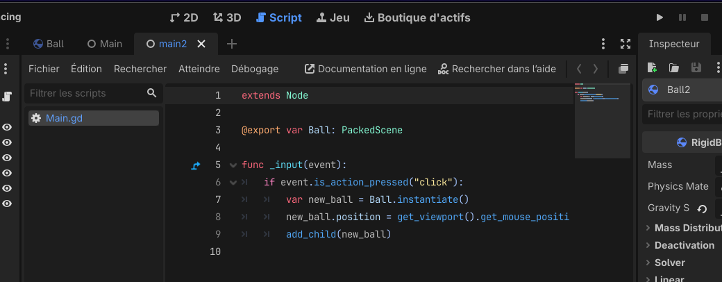This screenshot has width=722, height=282.
Task: Open the Édition menu
Action: [x=86, y=69]
